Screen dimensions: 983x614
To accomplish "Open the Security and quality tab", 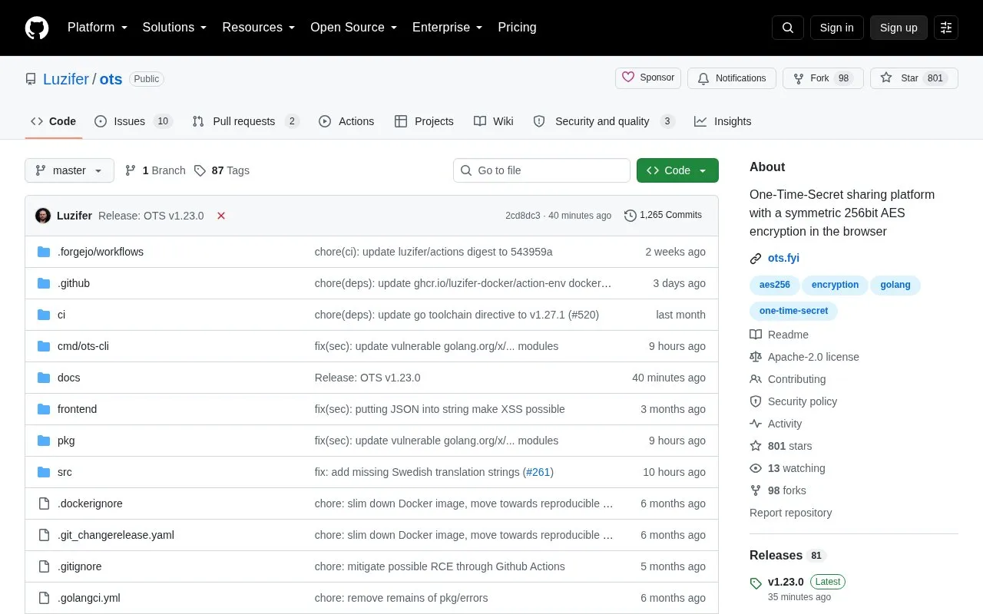I will point(604,121).
